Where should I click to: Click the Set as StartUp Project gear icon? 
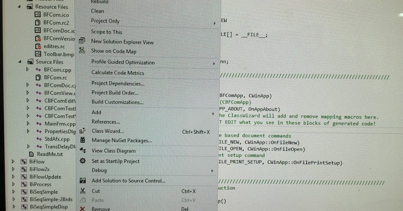pyautogui.click(x=82, y=161)
